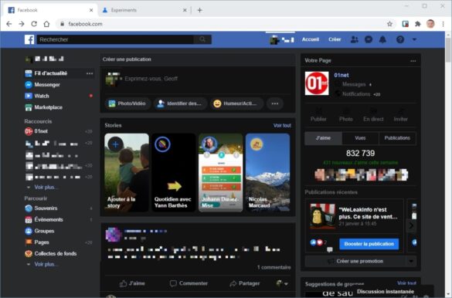Click Voir tout in Stories
452x298 pixels.
pyautogui.click(x=282, y=126)
